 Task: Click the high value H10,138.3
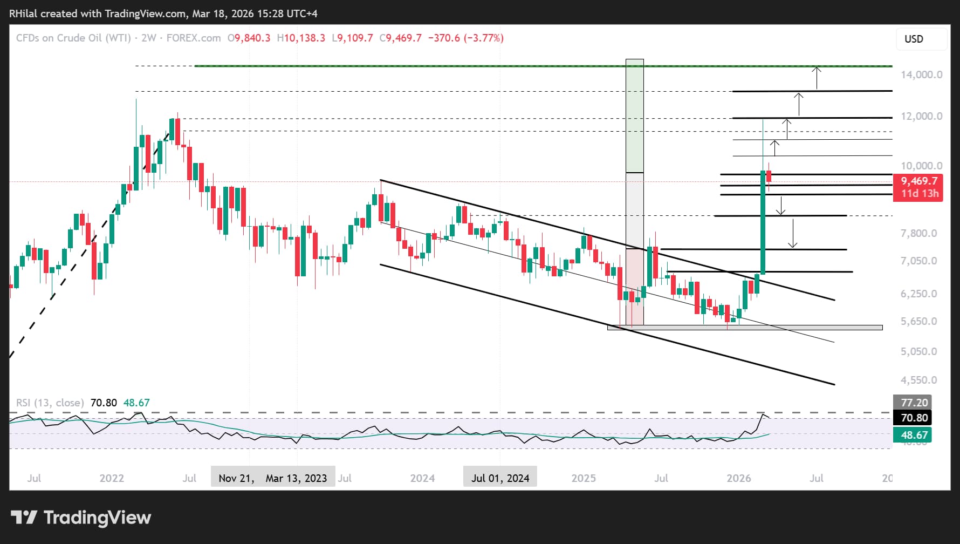click(301, 38)
